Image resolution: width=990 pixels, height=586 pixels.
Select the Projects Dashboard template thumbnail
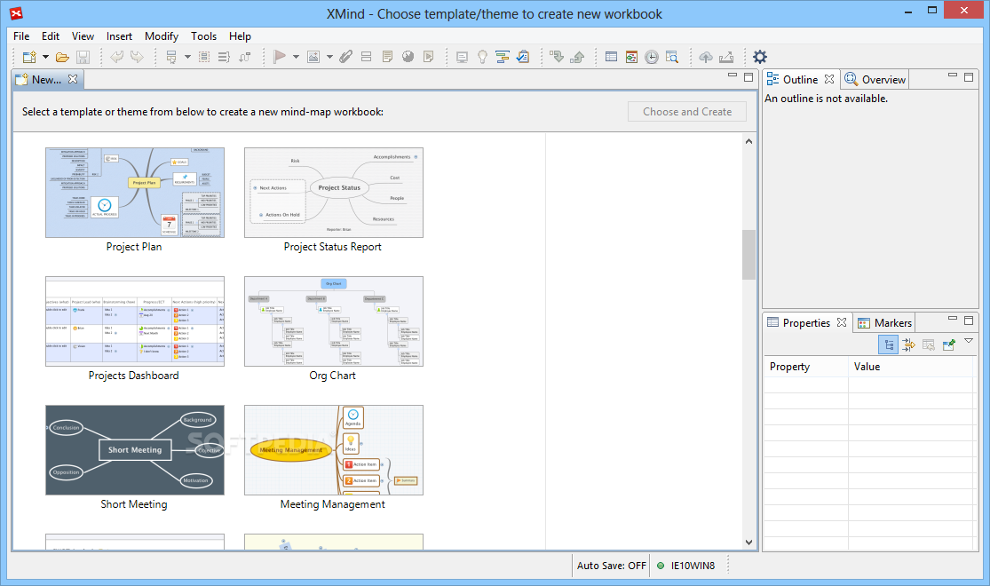(134, 321)
